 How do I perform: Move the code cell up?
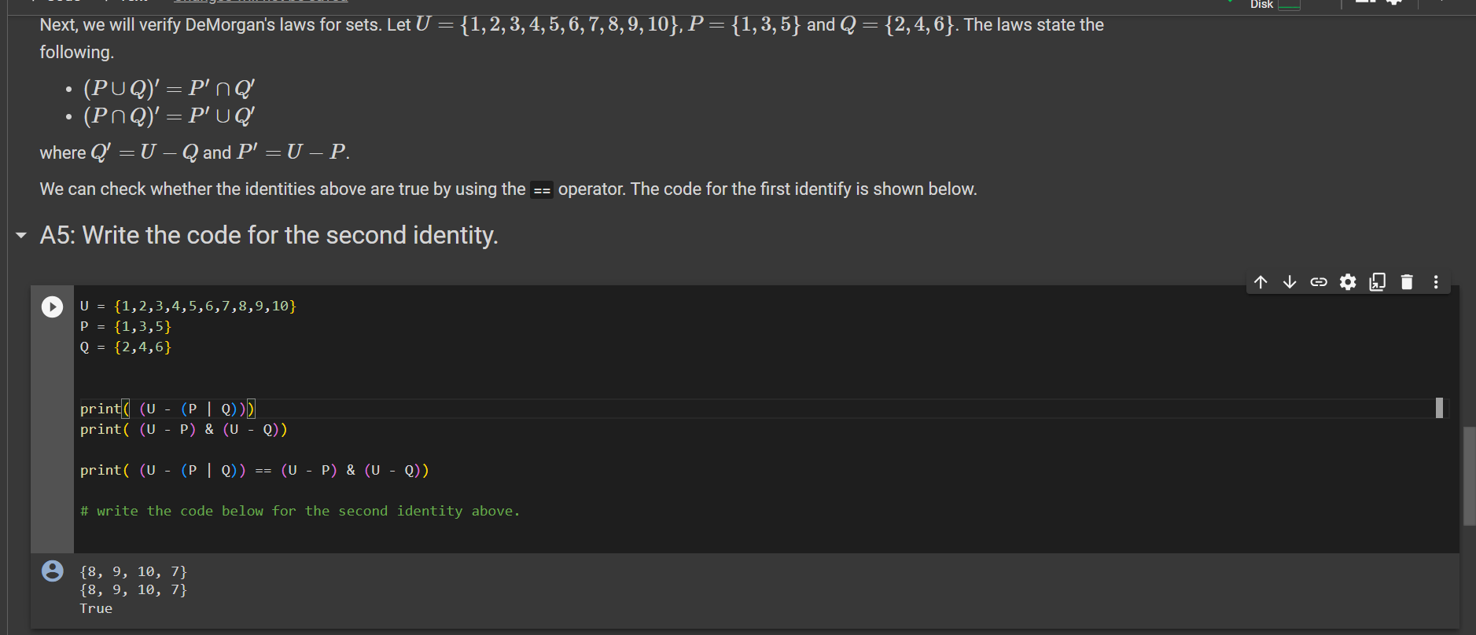[x=1260, y=281]
